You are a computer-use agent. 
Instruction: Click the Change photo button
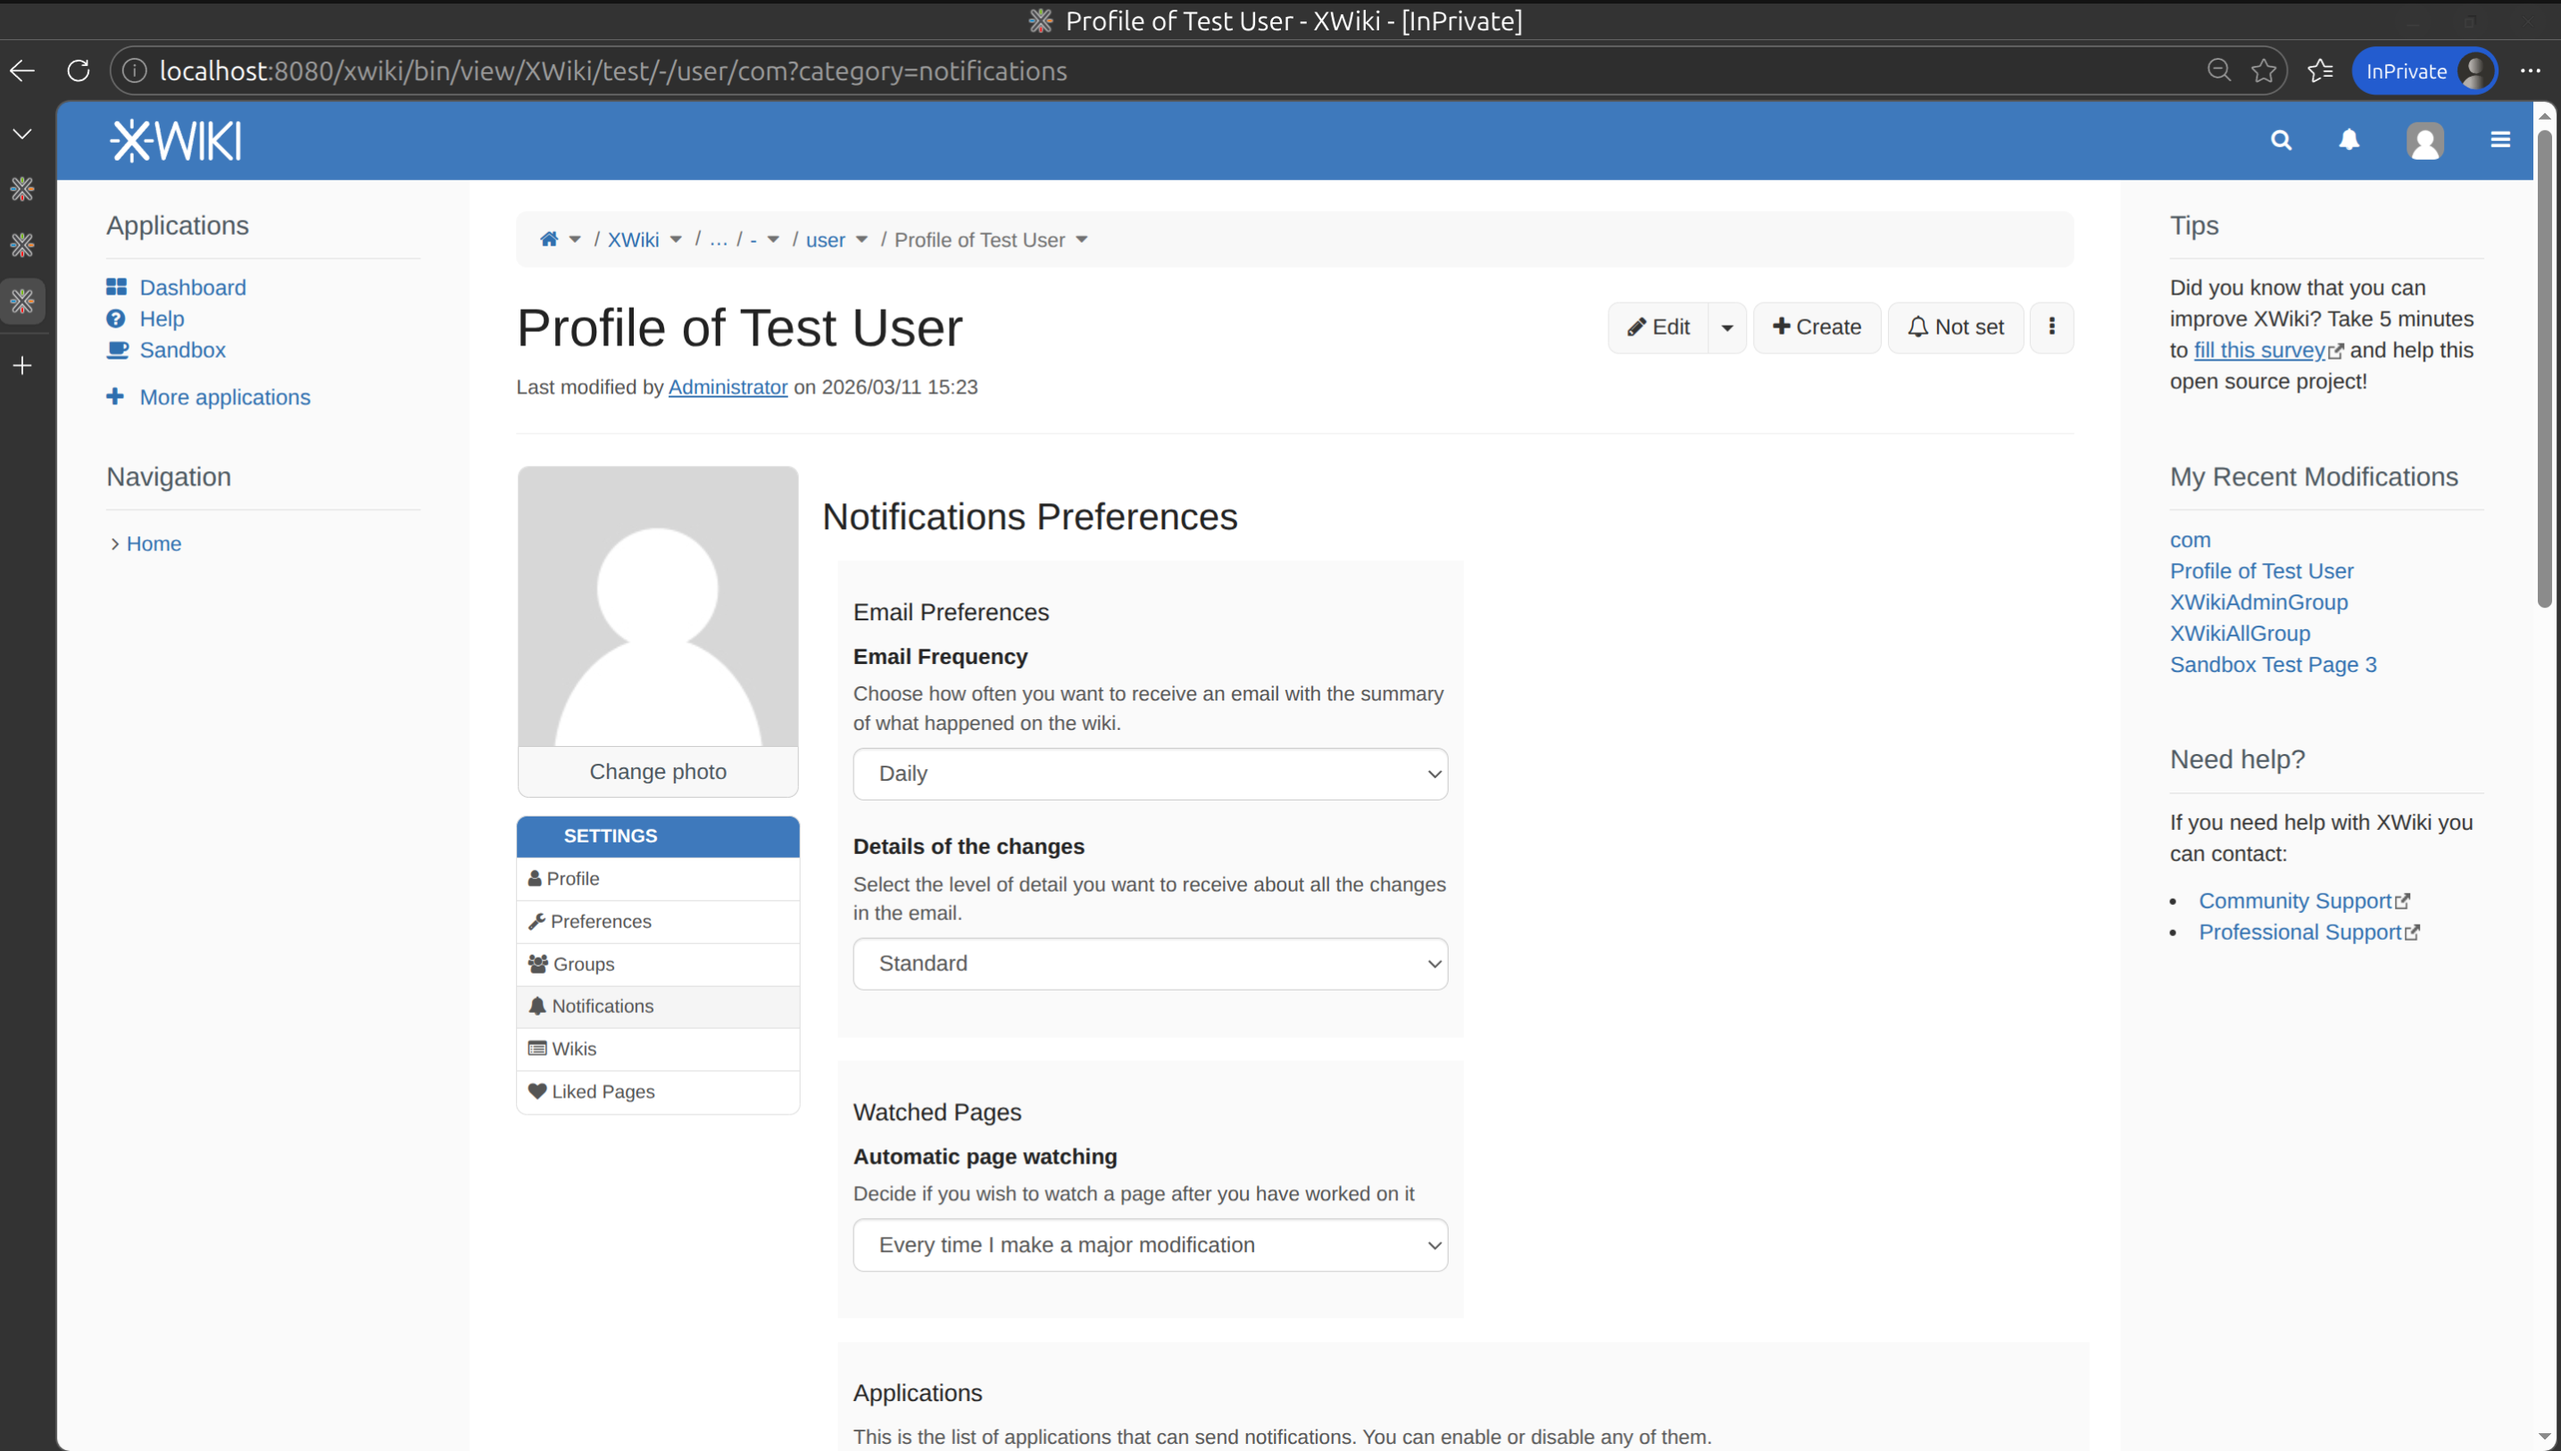(x=657, y=771)
